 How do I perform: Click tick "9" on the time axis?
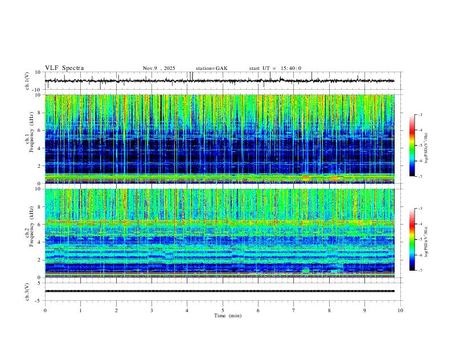tap(364, 310)
